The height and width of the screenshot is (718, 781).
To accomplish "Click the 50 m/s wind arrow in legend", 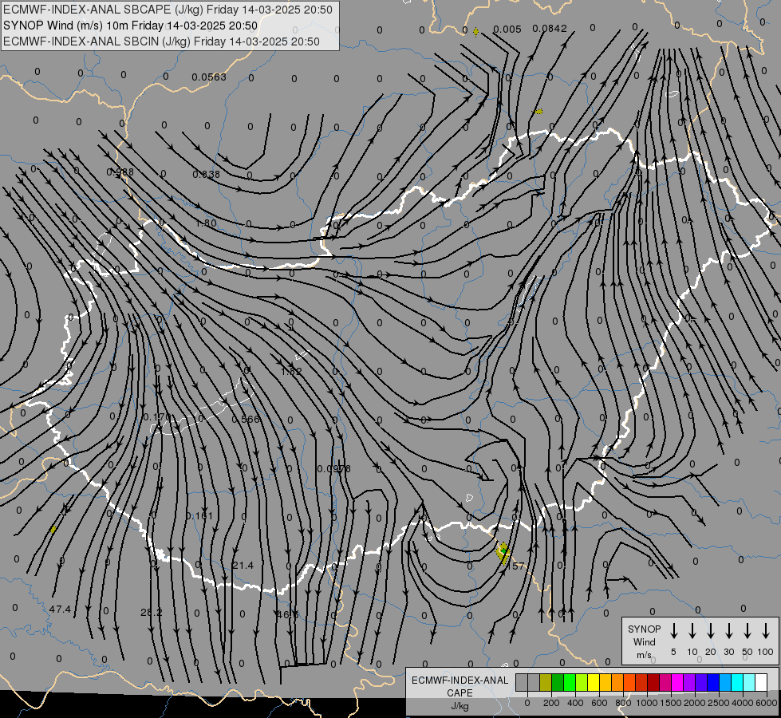I will pos(747,631).
